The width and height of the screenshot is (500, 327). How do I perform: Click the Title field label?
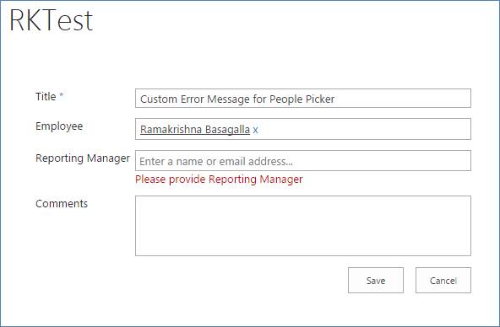tap(46, 96)
